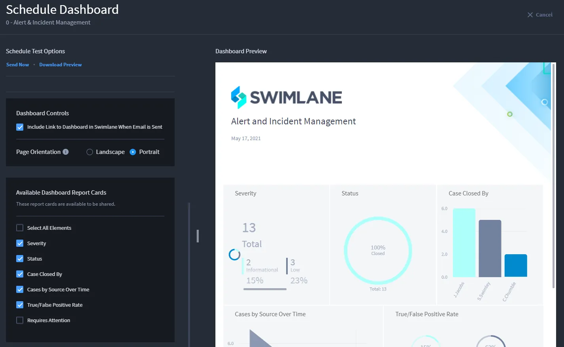Viewport: 564px width, 347px height.
Task: Click the Dashboard Controls heading
Action: pos(43,113)
